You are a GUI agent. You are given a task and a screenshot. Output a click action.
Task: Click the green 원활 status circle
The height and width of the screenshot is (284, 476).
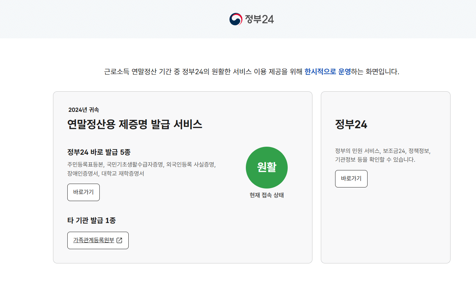click(267, 167)
